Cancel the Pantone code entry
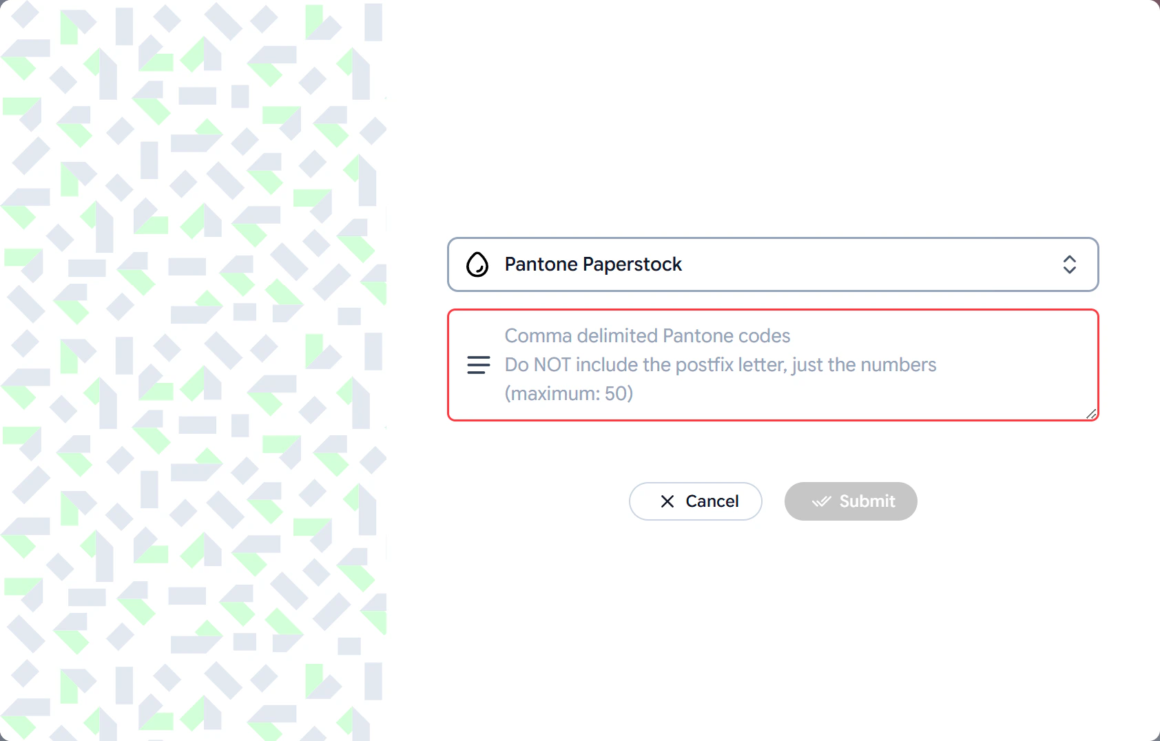 click(696, 501)
